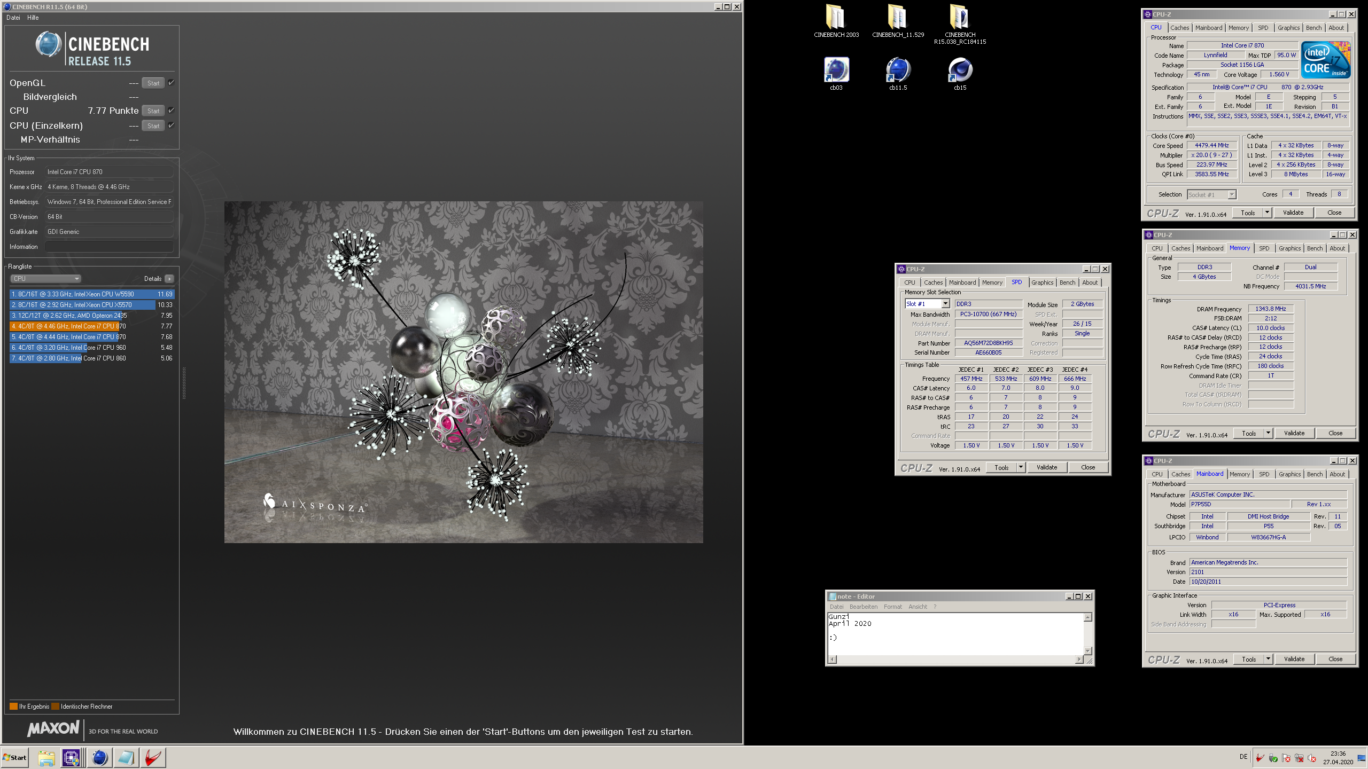Open Safely Remove Hardware tray icon

tap(1273, 758)
